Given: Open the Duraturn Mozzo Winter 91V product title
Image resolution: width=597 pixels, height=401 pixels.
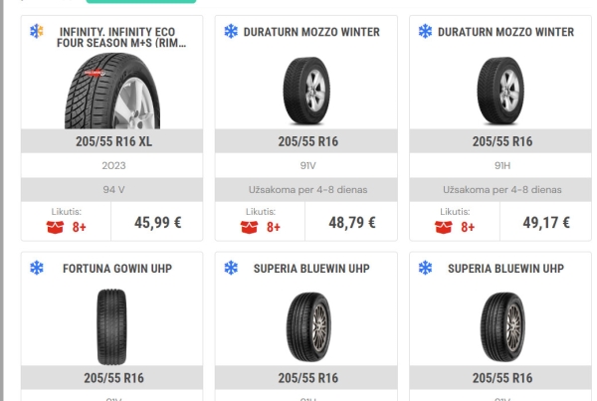Looking at the screenshot, I should click(311, 32).
